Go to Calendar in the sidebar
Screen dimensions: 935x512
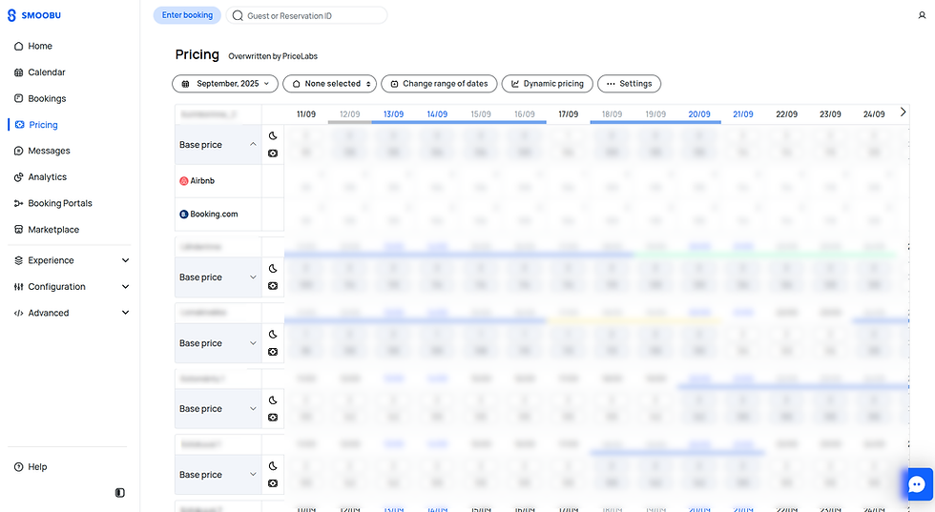(47, 72)
